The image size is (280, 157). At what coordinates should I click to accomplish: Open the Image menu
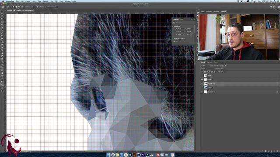[x=27, y=1]
